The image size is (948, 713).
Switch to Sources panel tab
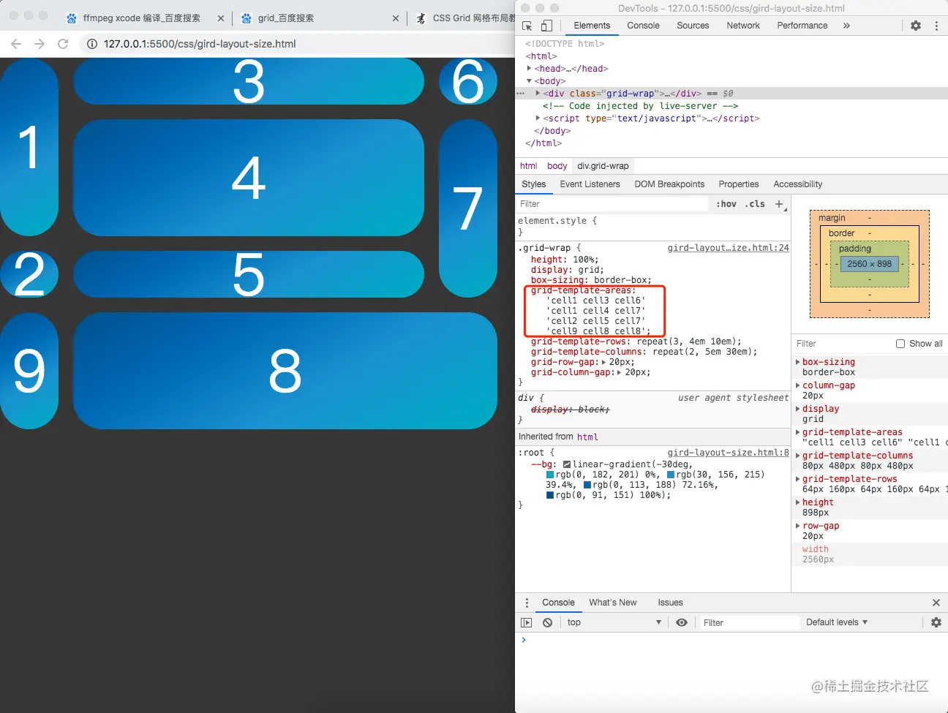click(693, 26)
